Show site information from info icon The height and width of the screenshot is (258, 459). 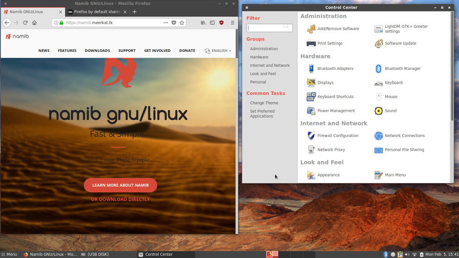[x=56, y=23]
